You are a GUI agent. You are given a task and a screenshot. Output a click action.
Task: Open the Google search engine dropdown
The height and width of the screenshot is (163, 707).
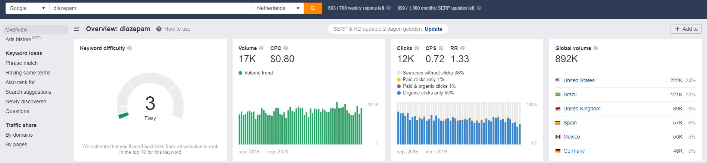coord(28,8)
